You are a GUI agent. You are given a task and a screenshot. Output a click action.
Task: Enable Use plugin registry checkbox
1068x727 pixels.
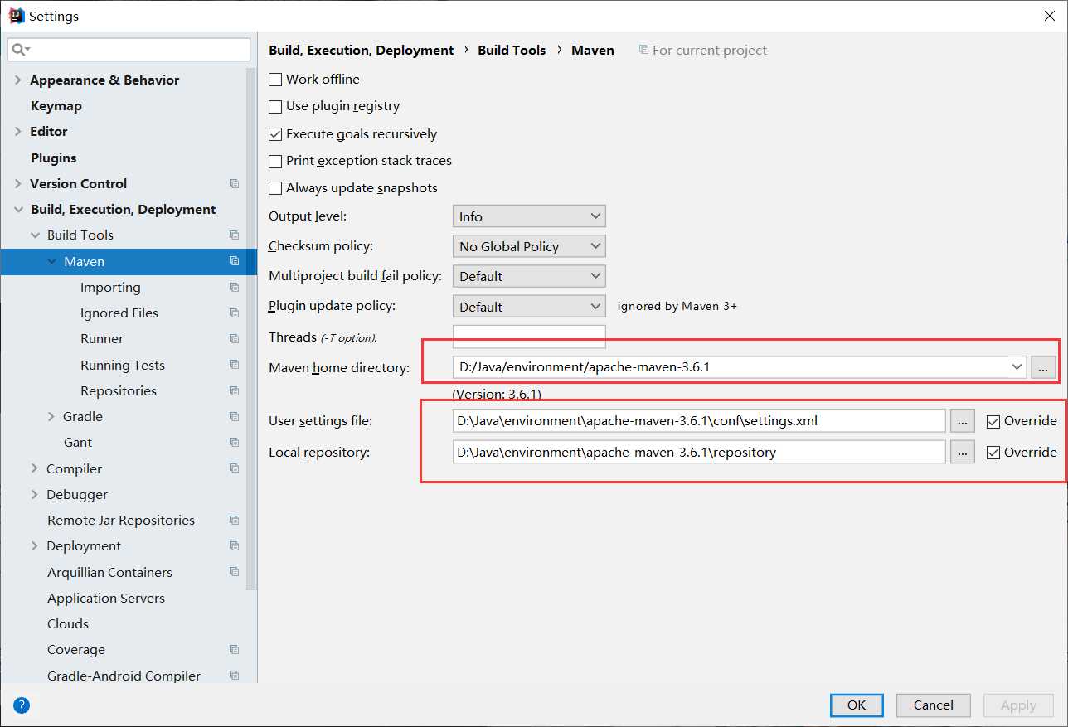[275, 107]
